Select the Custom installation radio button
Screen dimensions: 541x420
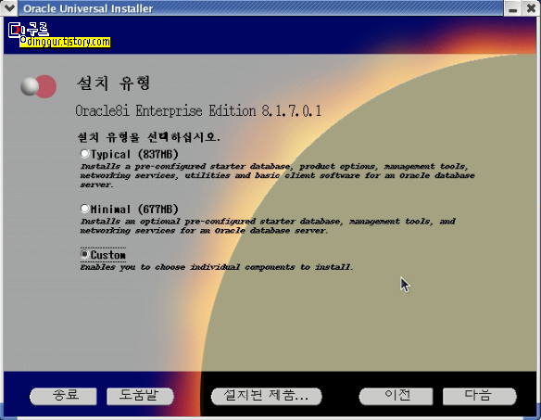(x=85, y=255)
